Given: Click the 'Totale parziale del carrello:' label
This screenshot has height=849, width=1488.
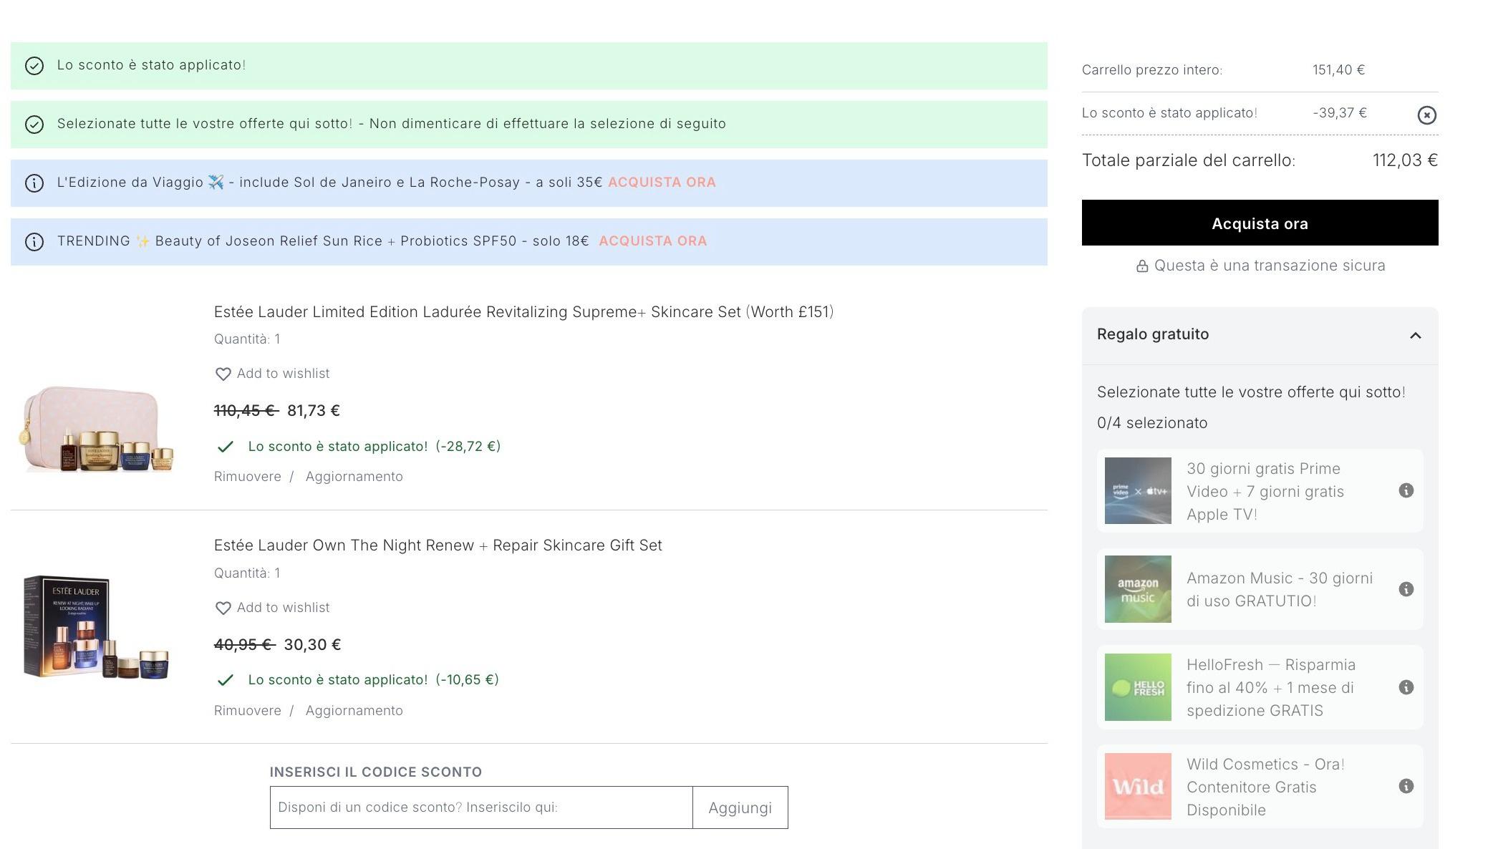Looking at the screenshot, I should click(1189, 160).
